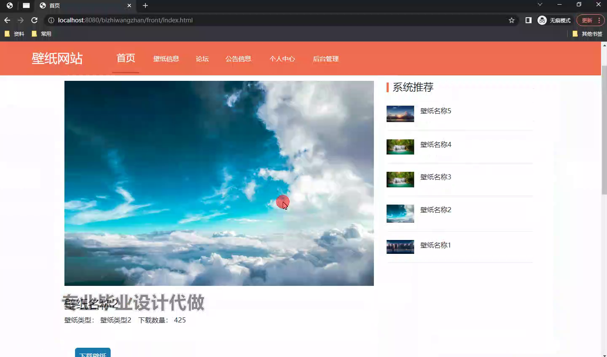This screenshot has width=607, height=357.
Task: Click the 系统推荐 section heading
Action: click(x=413, y=87)
